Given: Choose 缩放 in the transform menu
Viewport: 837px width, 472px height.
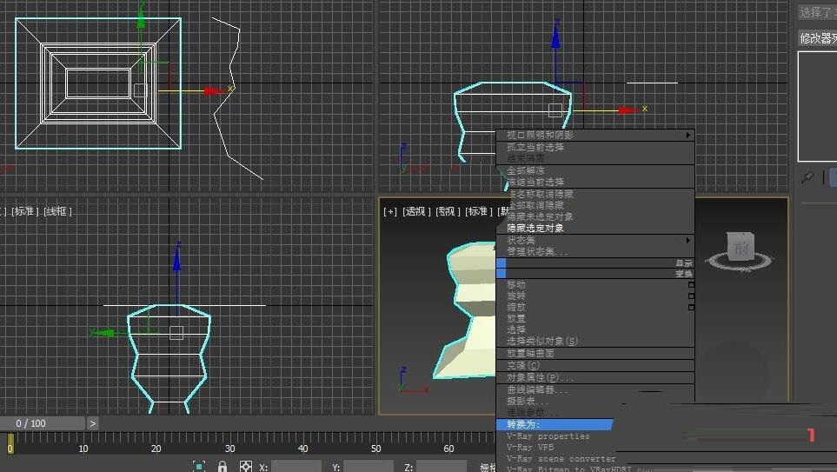Looking at the screenshot, I should pos(516,308).
